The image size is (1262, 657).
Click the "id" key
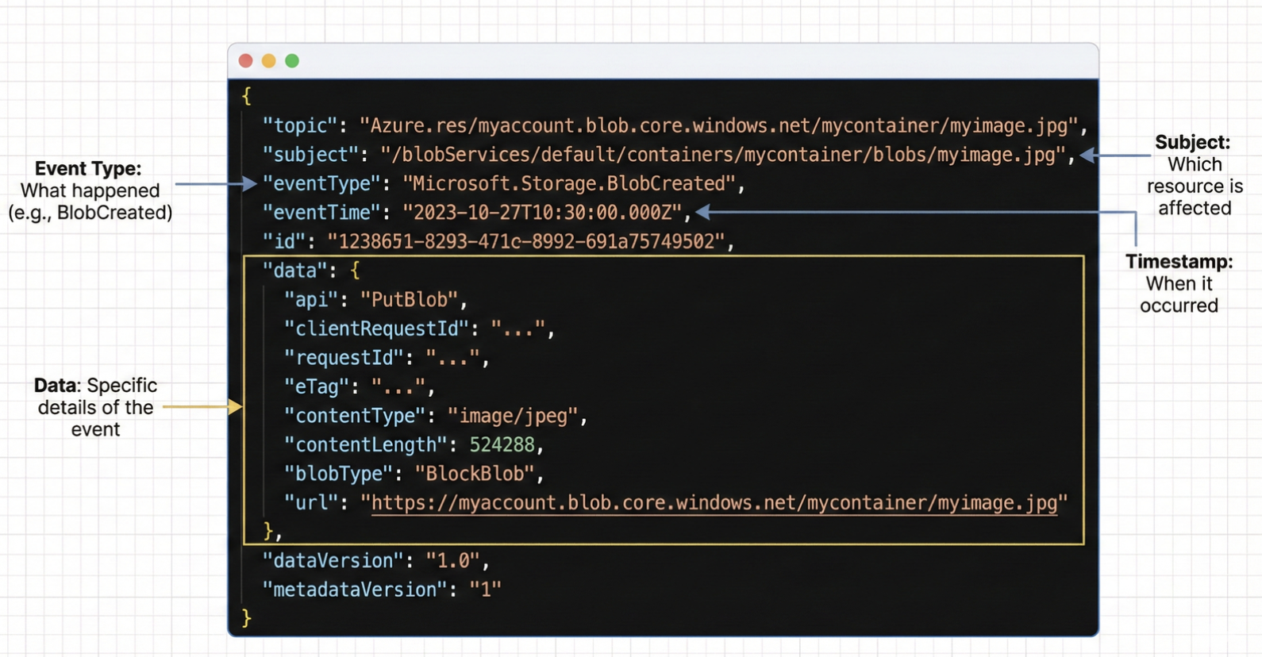pyautogui.click(x=283, y=241)
